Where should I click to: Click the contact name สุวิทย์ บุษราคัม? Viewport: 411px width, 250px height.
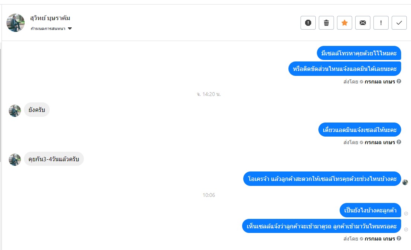tap(50, 18)
